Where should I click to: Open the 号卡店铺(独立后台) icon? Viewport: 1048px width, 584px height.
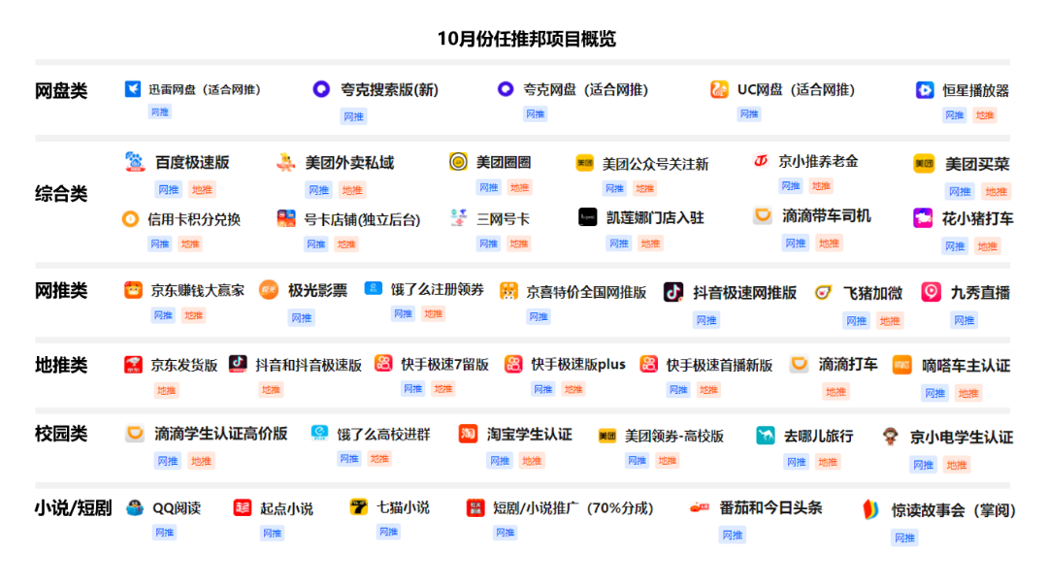[286, 218]
